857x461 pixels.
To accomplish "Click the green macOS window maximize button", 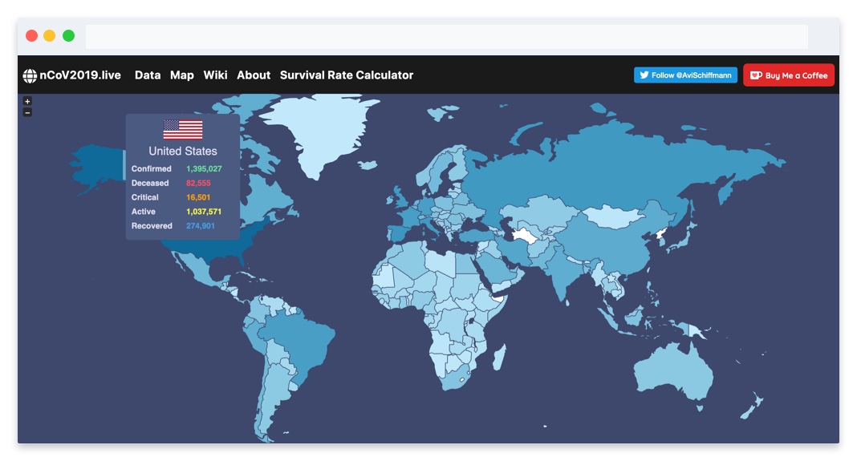I will click(68, 36).
